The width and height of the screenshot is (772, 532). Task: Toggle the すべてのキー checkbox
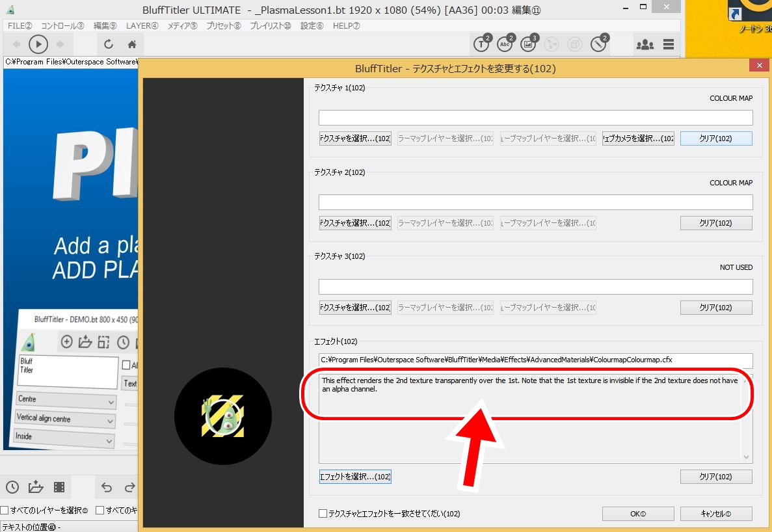[x=100, y=511]
